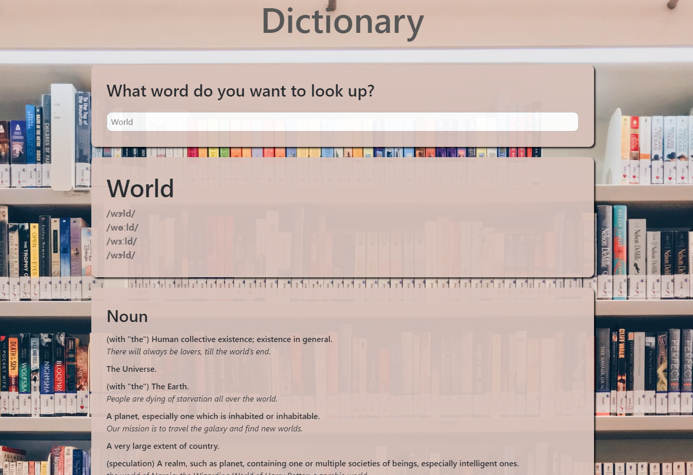Click the definition 'The Universe.'
Image resolution: width=693 pixels, height=475 pixels.
click(131, 369)
